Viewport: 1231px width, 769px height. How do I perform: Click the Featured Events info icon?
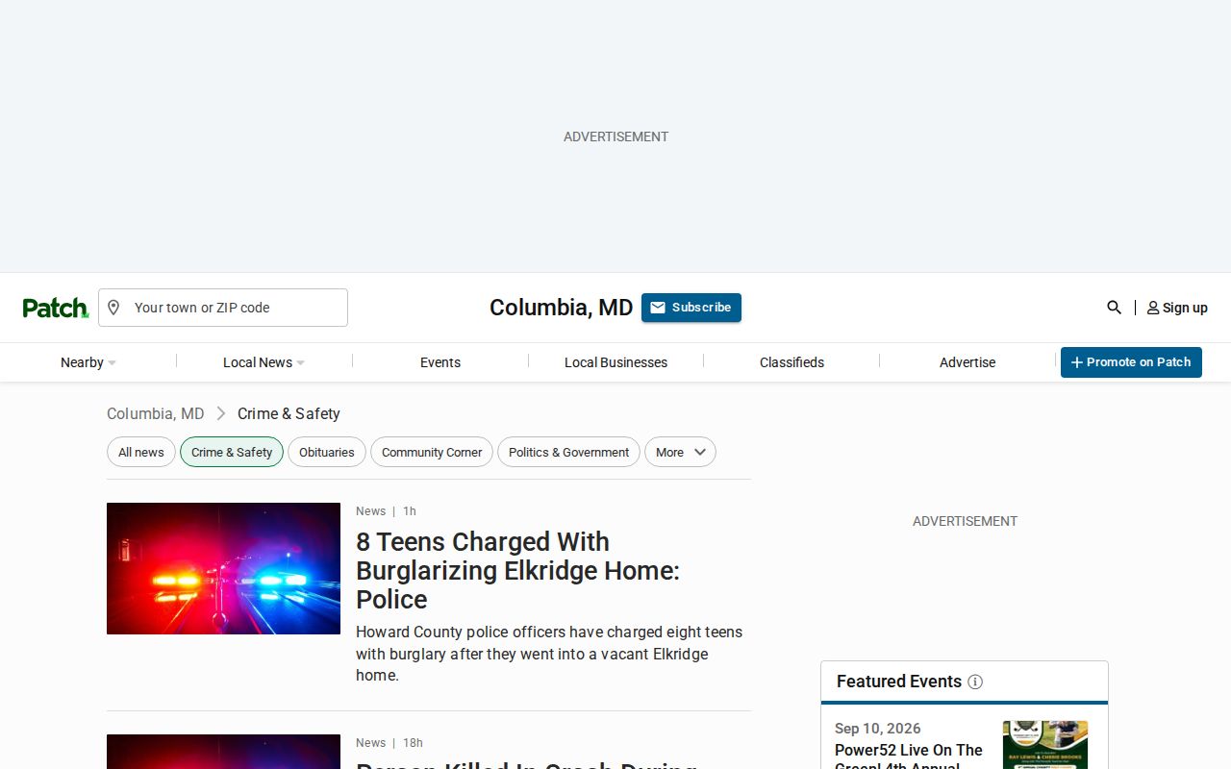[x=975, y=682]
